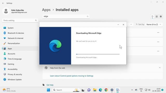Open Time & language settings
Viewport: 166px width, 93px height.
coord(20,59)
